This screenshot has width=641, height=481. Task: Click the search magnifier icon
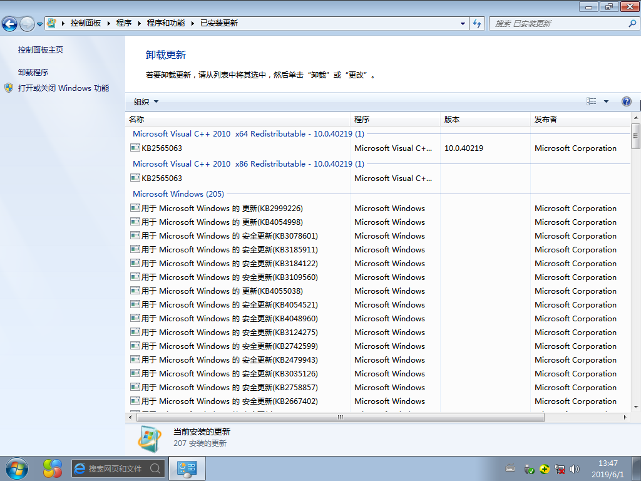(x=632, y=23)
